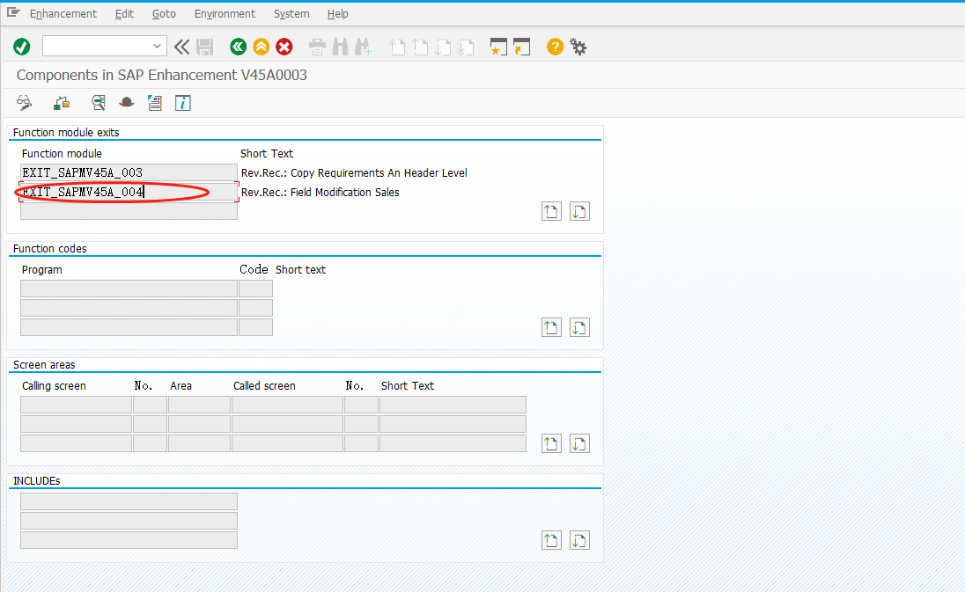Click 'Rev.Rec.: Copy Requirements An Header Level' text
This screenshot has width=965, height=592.
click(354, 172)
